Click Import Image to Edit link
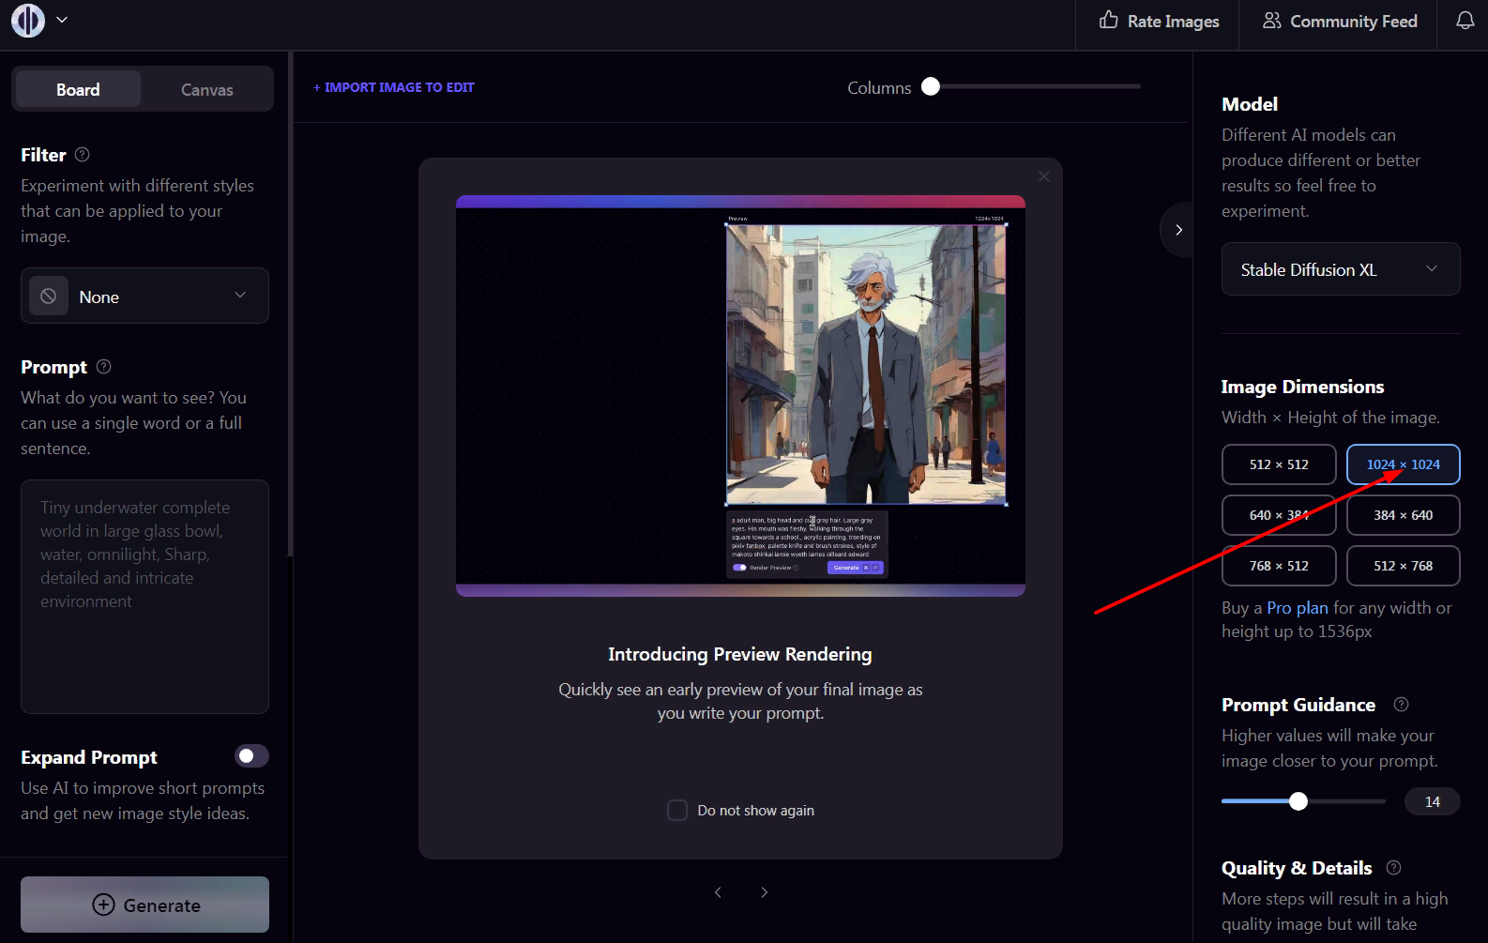Viewport: 1488px width, 943px height. (x=394, y=87)
